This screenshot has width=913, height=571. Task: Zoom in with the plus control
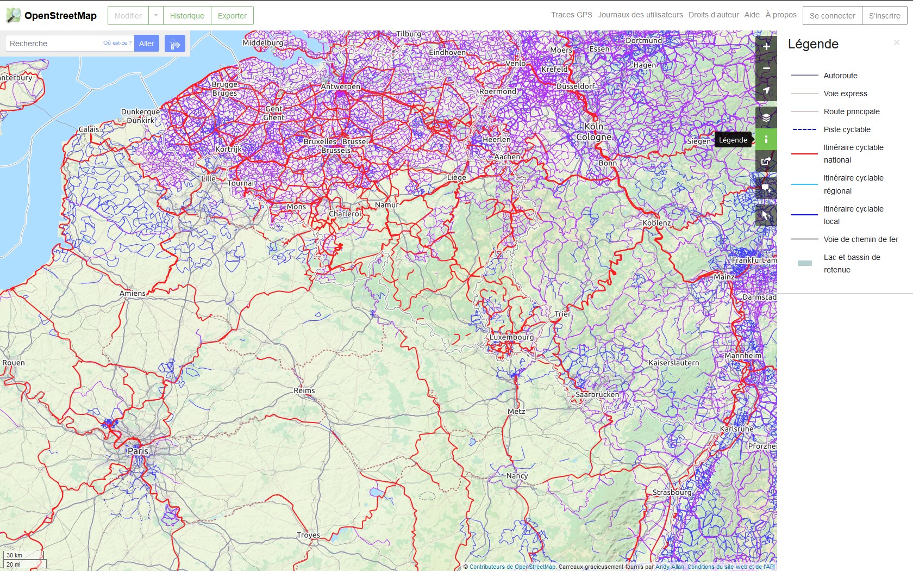(x=766, y=46)
